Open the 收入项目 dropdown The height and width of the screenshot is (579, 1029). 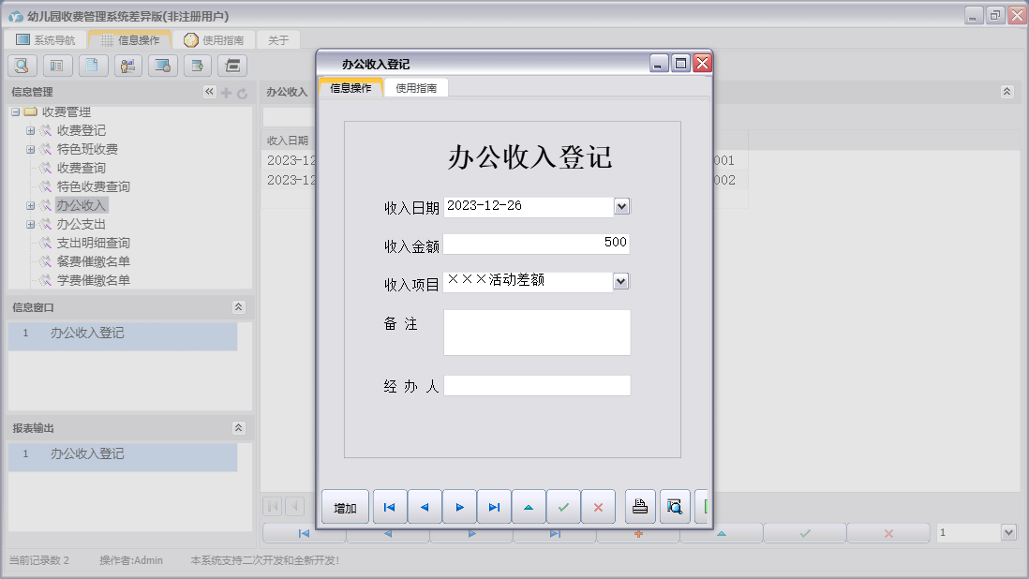click(x=621, y=281)
